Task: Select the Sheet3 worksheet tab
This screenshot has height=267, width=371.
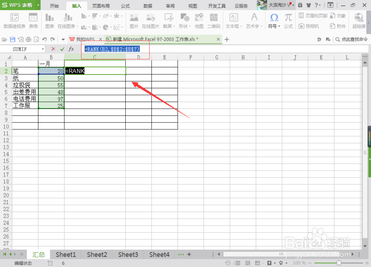Action: click(128, 254)
